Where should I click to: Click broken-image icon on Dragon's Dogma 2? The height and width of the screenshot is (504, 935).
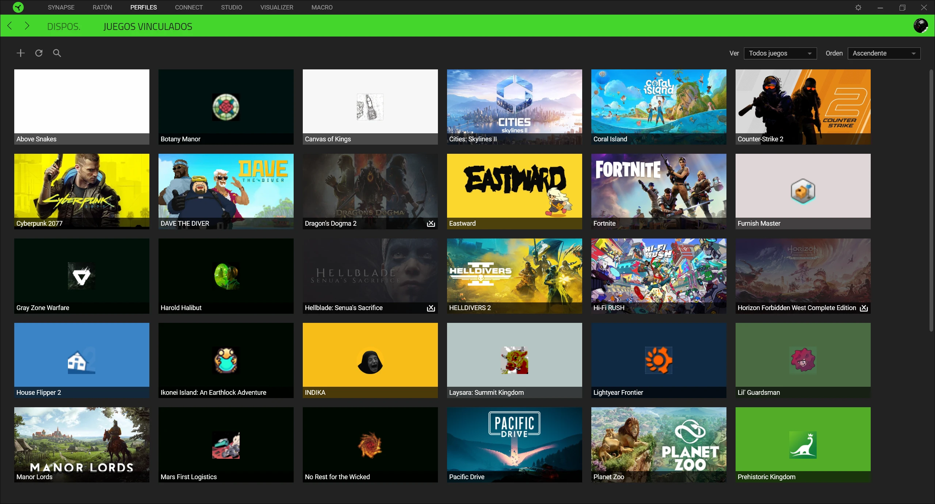click(x=431, y=224)
